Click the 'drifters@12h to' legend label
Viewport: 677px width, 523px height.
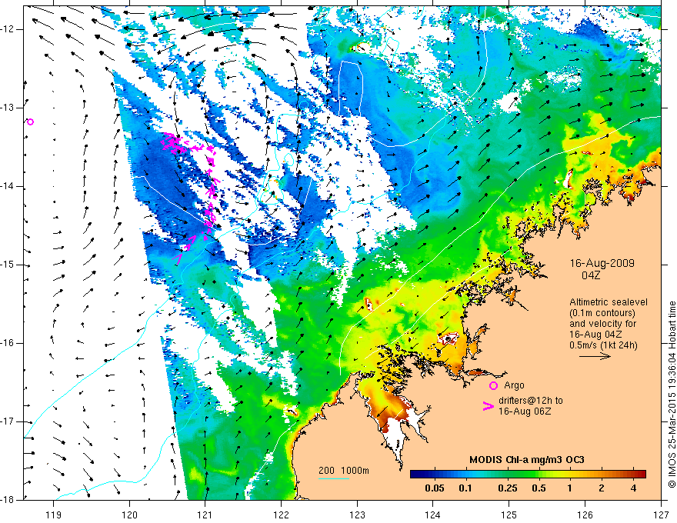531,401
